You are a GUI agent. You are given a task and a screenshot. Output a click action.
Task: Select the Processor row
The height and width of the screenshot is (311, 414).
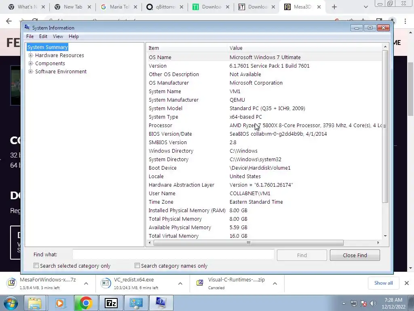[264, 126]
